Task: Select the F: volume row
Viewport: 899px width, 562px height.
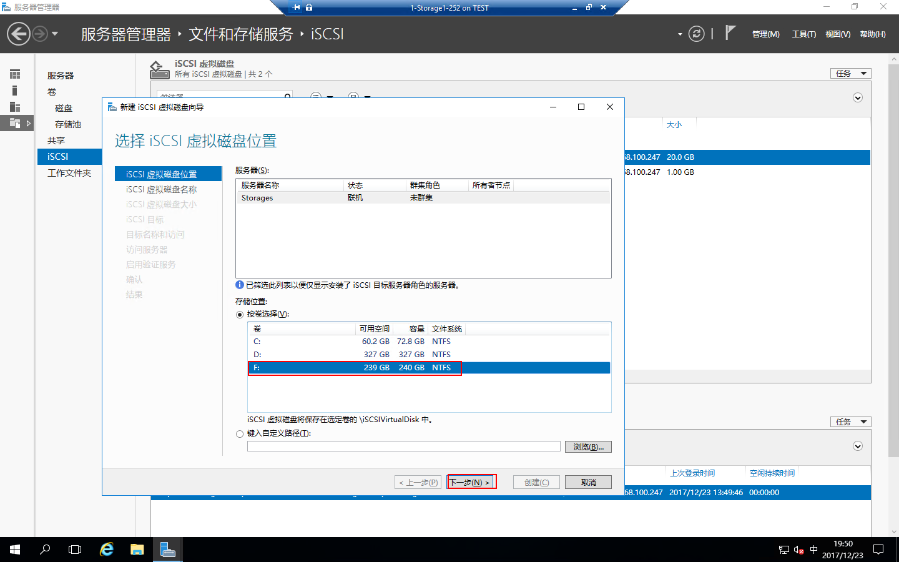Action: pos(429,368)
